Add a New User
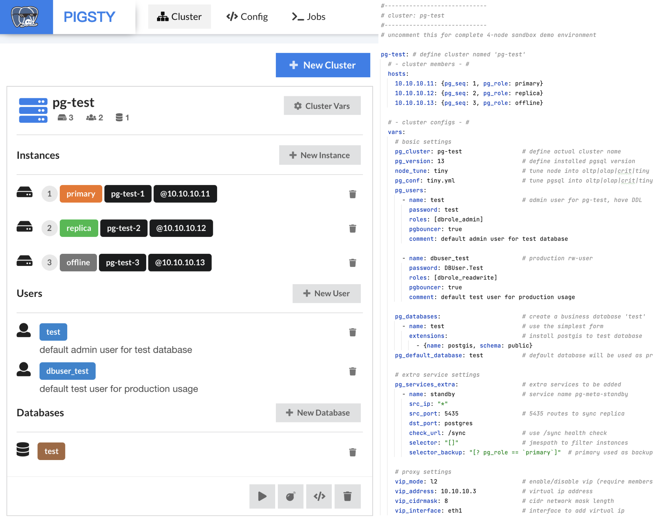This screenshot has height=522, width=653. point(326,293)
